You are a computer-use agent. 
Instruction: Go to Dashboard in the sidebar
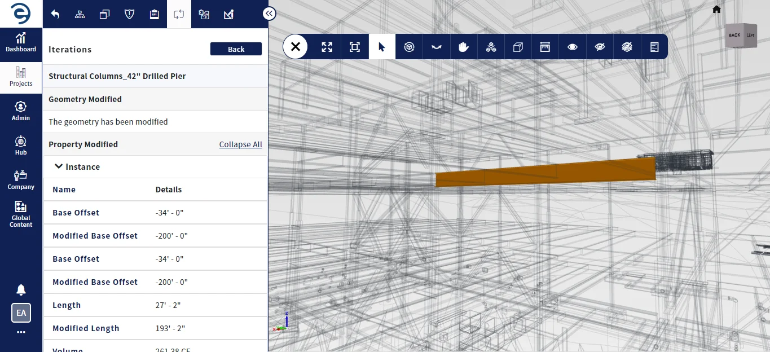pyautogui.click(x=21, y=42)
